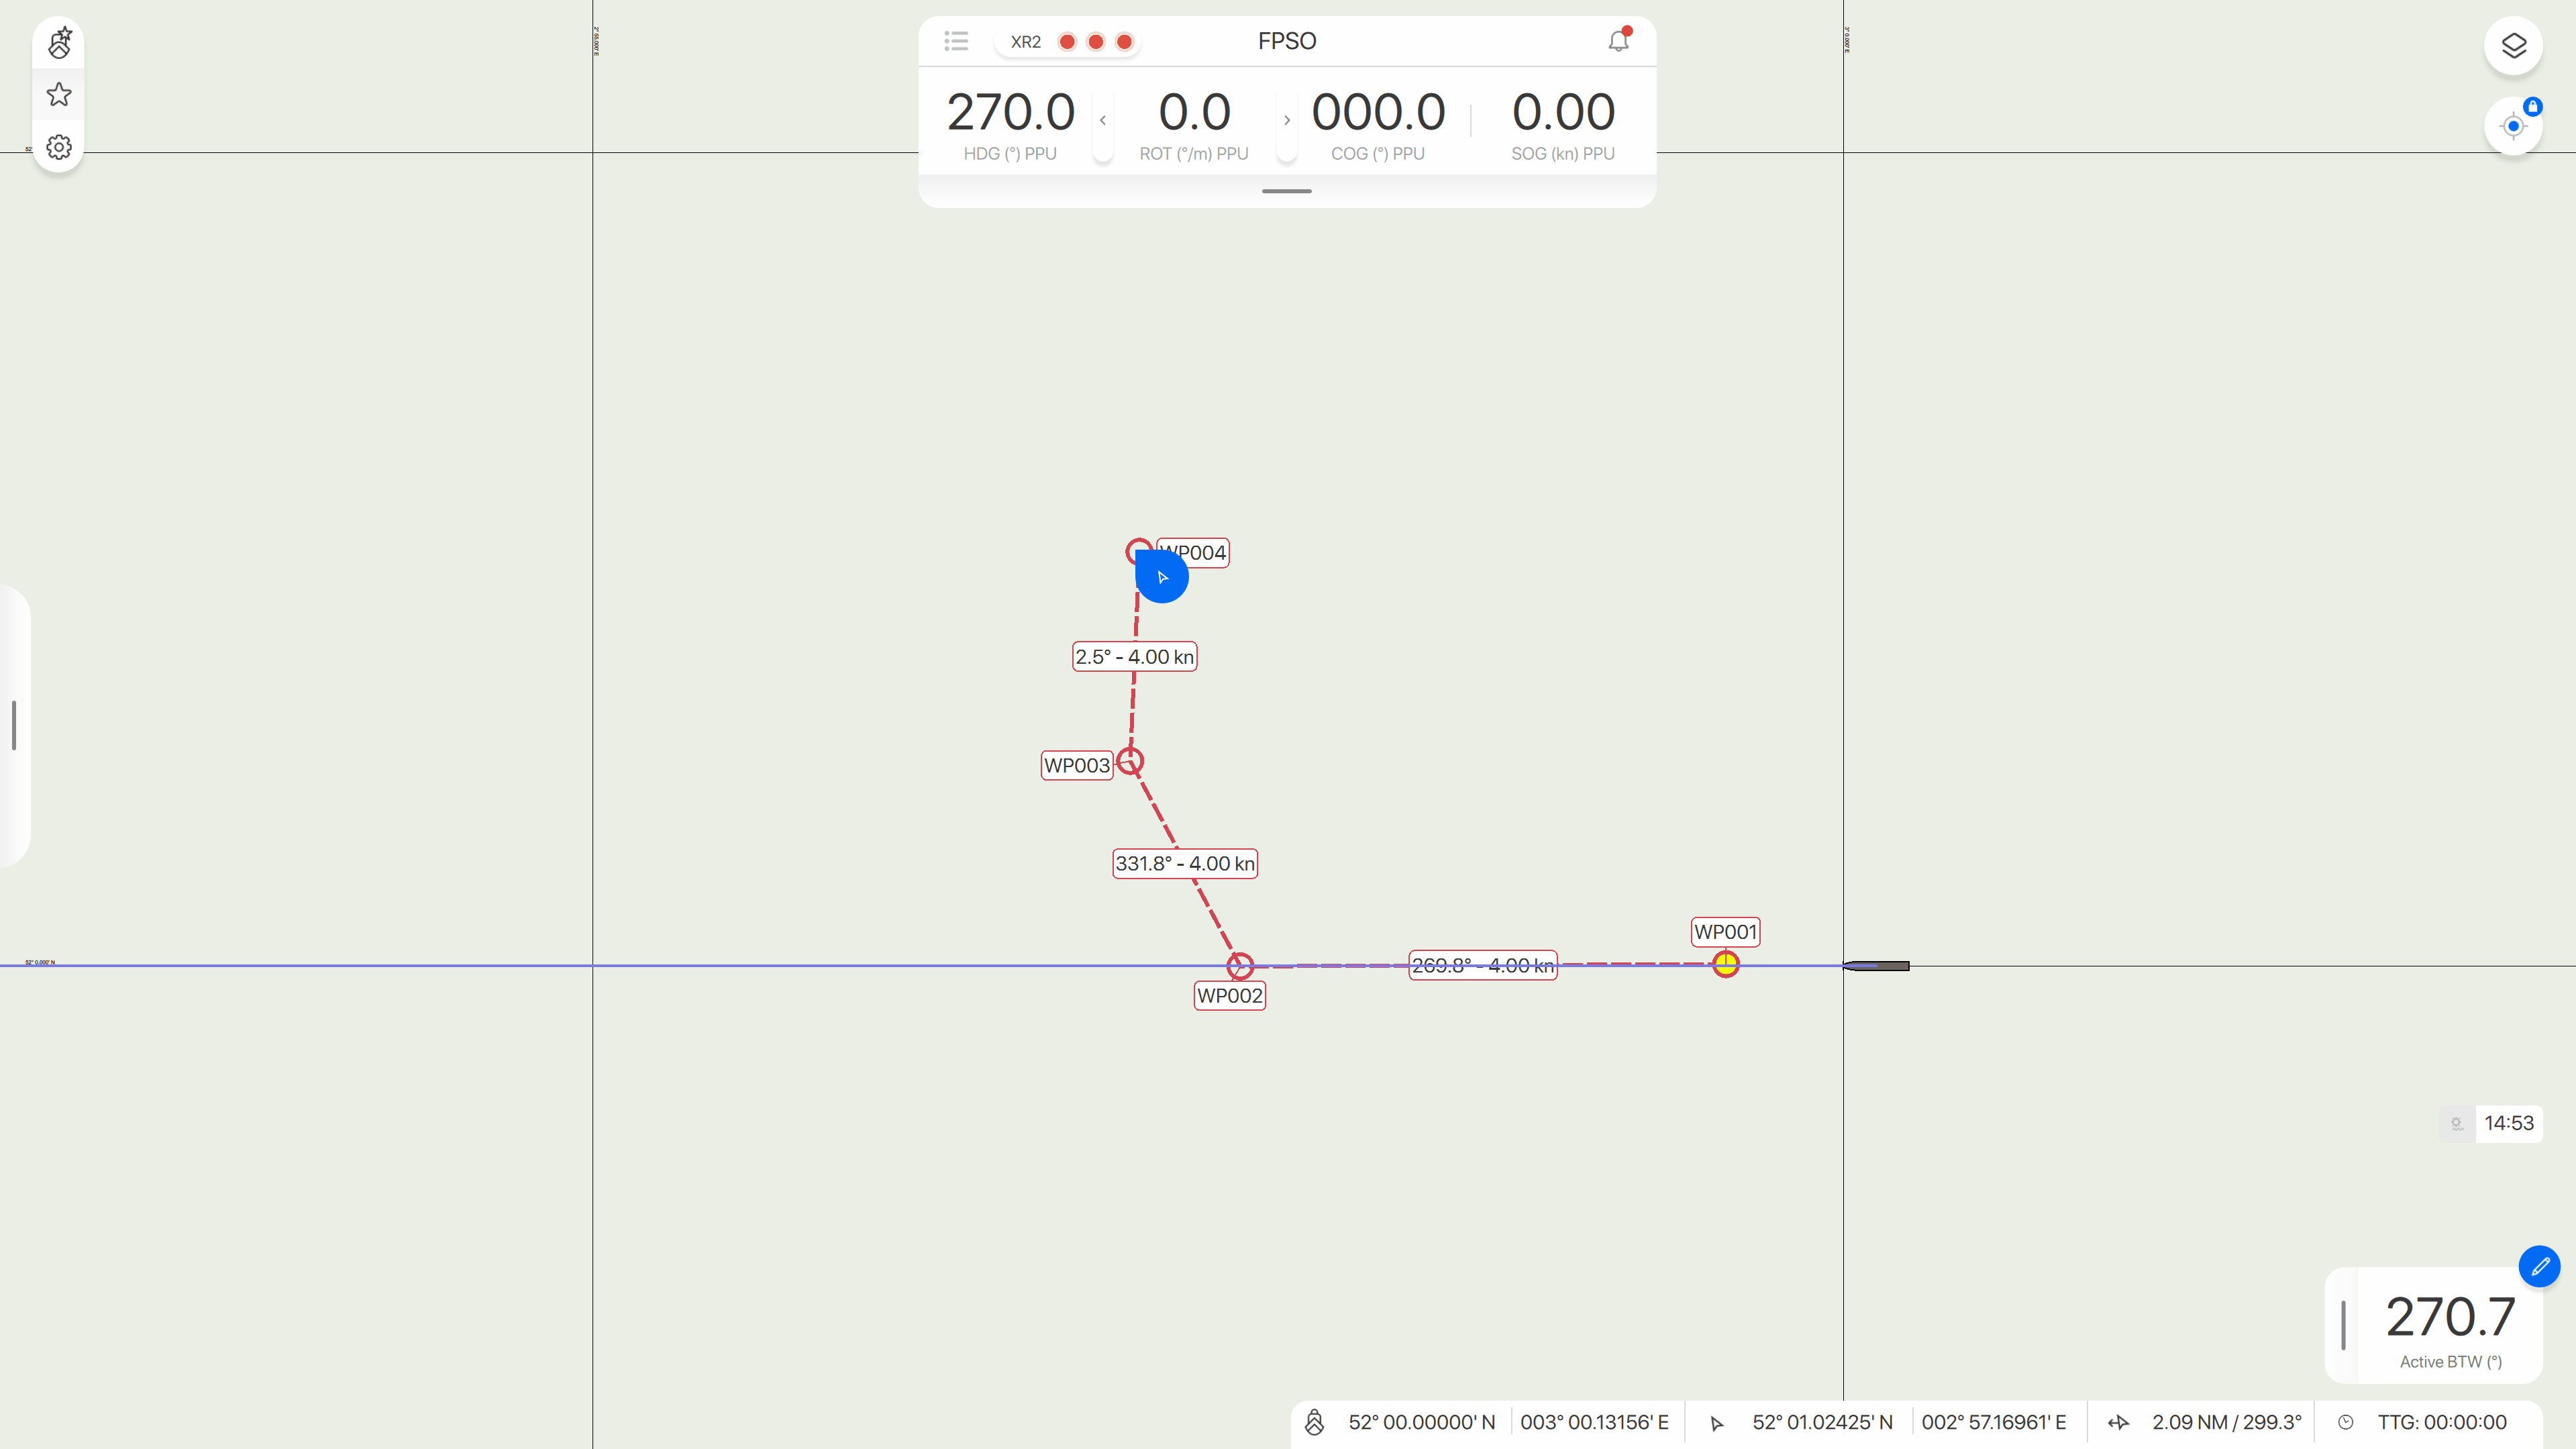Screen dimensions: 2576x1449
Task: Click the locked center-on-vessel icon
Action: coord(2513,126)
